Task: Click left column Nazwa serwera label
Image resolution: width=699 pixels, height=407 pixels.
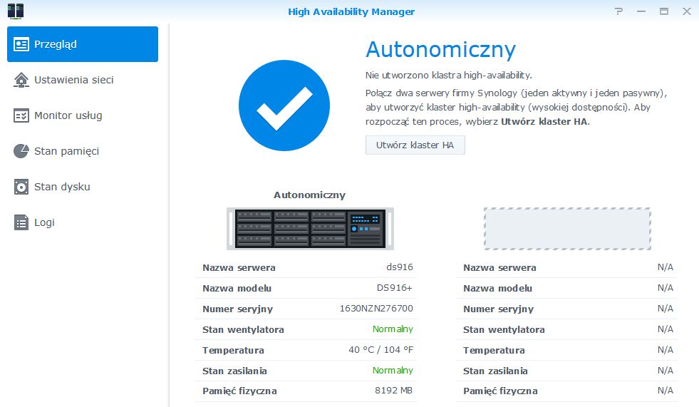Action: coord(239,267)
